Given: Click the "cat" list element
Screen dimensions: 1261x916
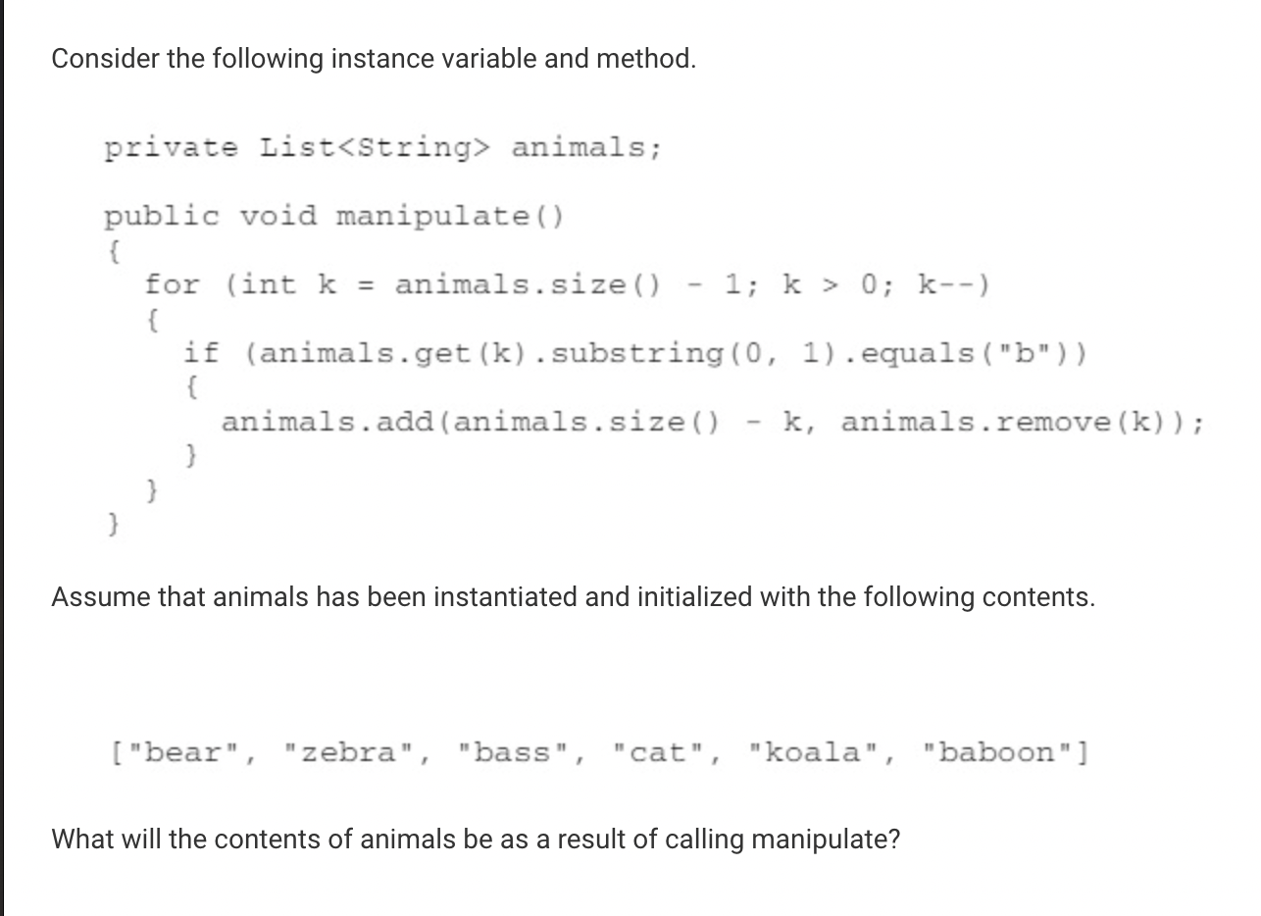Looking at the screenshot, I should [x=660, y=753].
